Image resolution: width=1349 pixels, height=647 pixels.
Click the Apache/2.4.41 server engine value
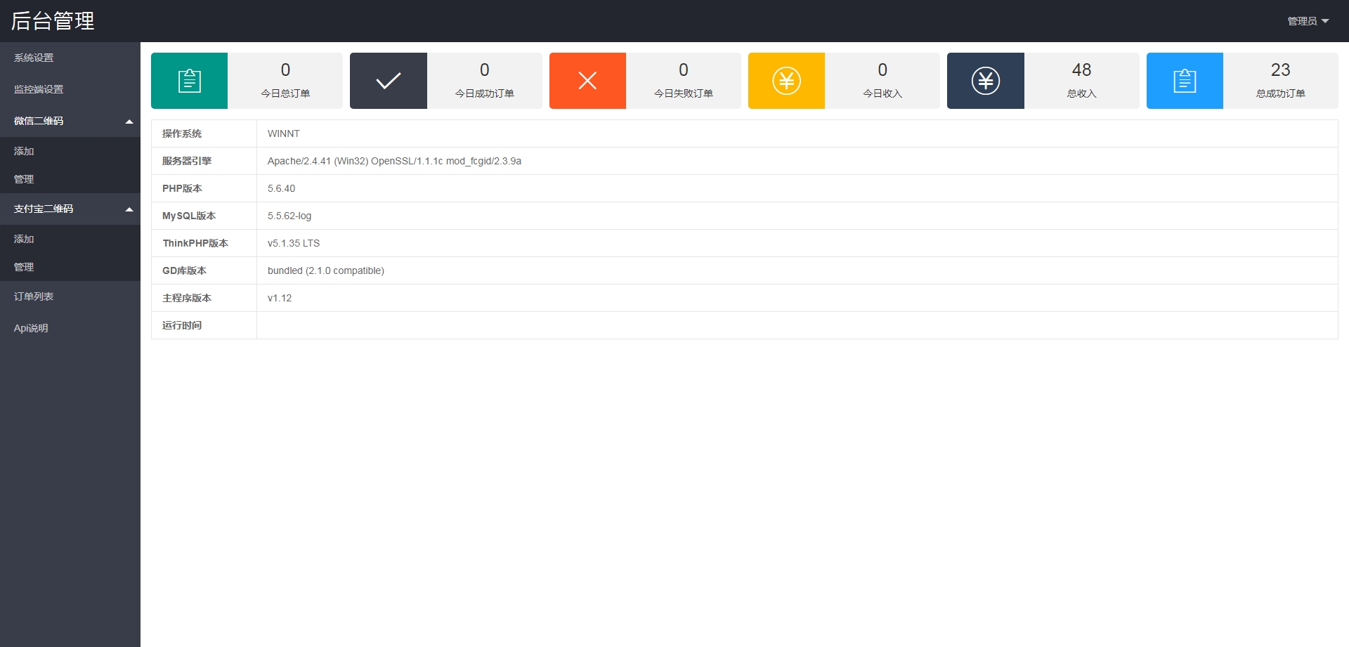point(394,161)
